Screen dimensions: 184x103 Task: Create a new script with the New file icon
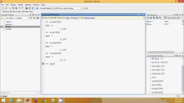click(3, 8)
